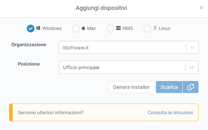Click the NMS server icon

[x=118, y=28]
